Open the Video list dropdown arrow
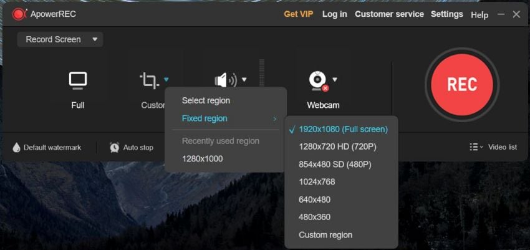 pos(481,147)
